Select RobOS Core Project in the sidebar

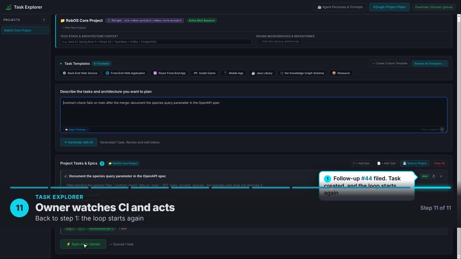click(x=25, y=30)
